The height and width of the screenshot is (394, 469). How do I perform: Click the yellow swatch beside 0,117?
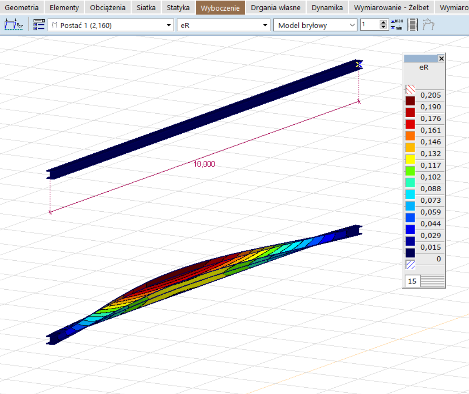[x=410, y=159]
